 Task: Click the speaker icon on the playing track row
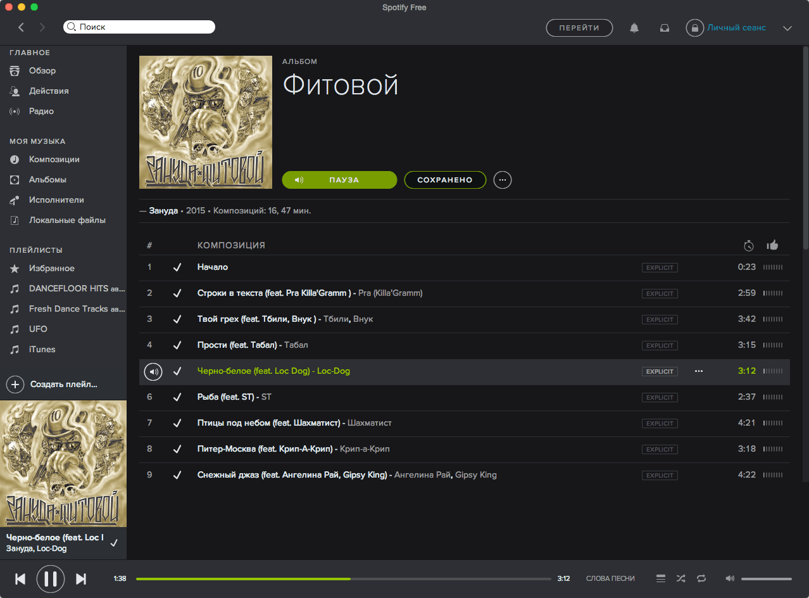(153, 371)
